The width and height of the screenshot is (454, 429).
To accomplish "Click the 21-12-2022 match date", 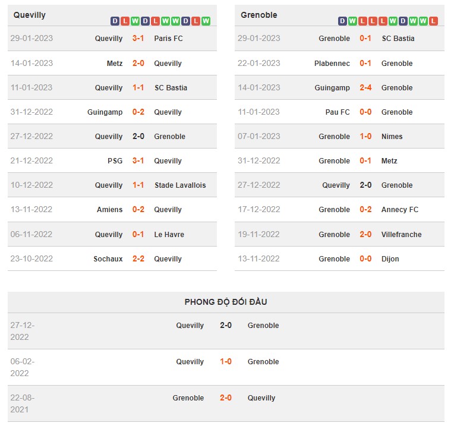I will tap(31, 160).
